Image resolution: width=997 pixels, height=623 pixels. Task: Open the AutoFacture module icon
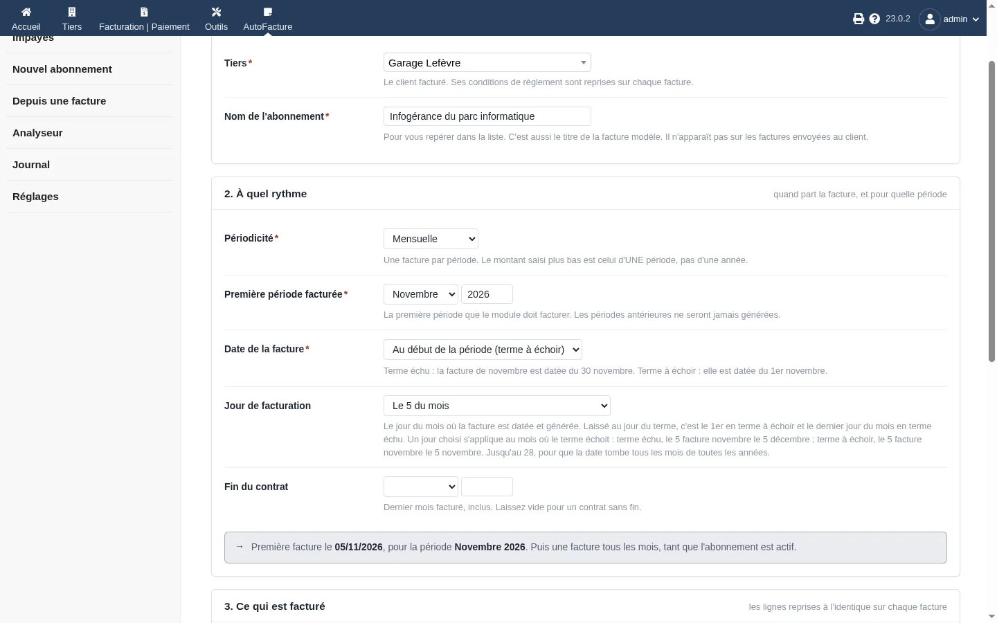(x=268, y=12)
